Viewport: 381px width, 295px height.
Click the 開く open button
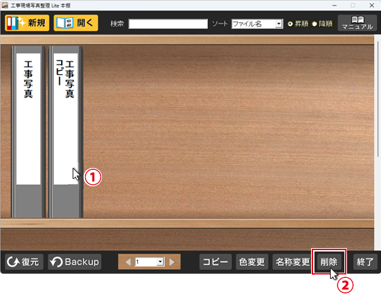pyautogui.click(x=76, y=23)
